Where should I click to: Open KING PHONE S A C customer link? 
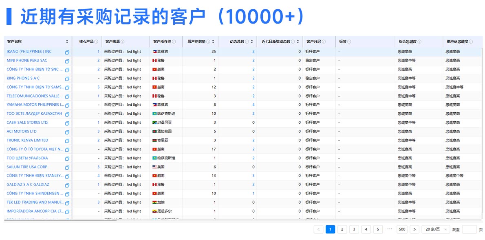point(23,78)
